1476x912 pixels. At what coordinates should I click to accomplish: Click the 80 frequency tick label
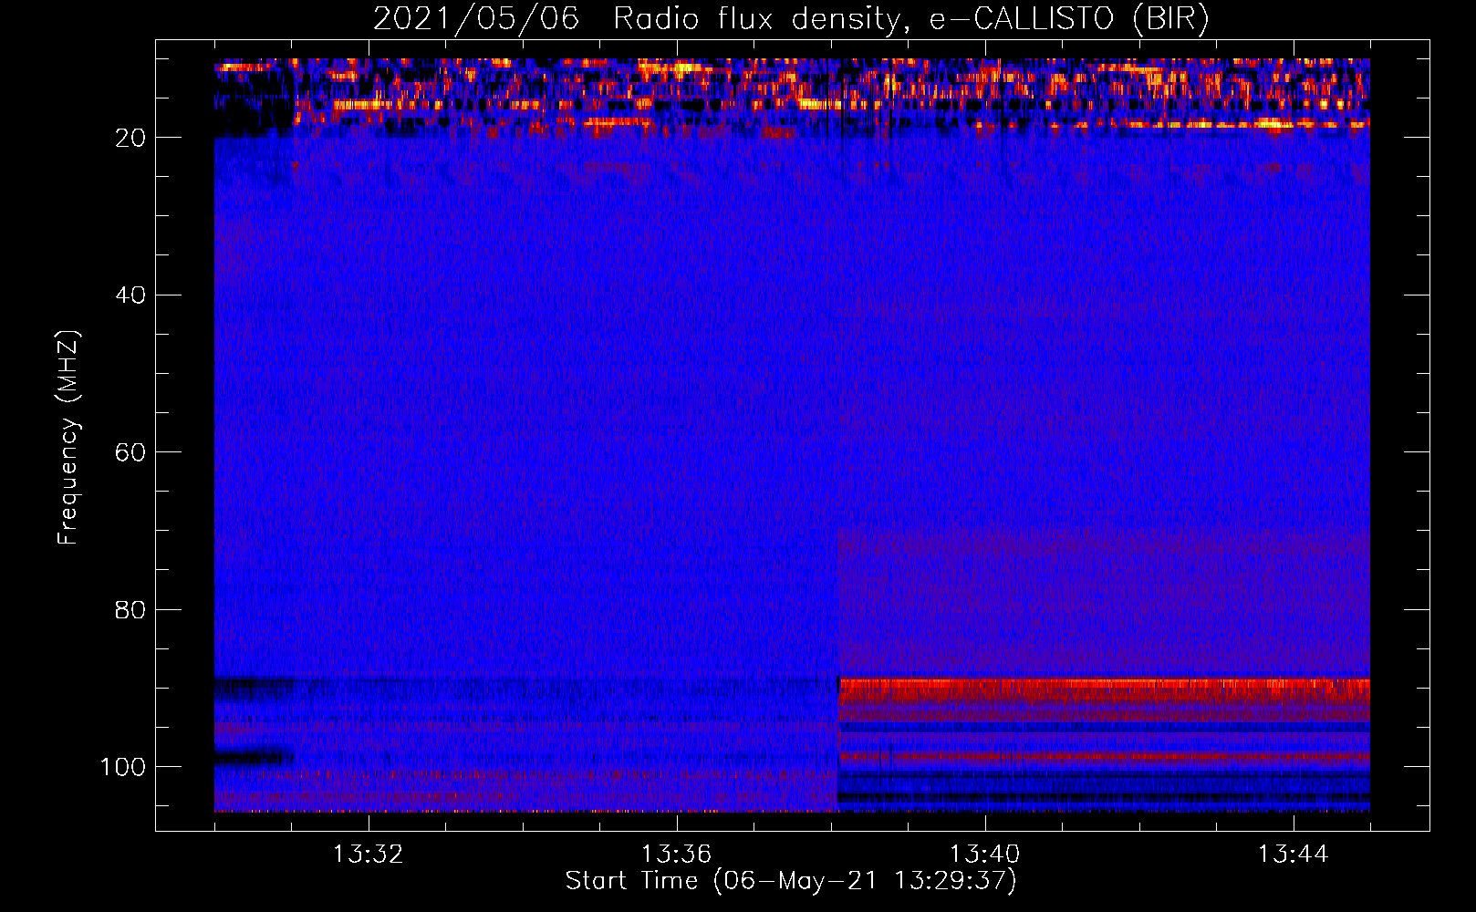[x=131, y=609]
